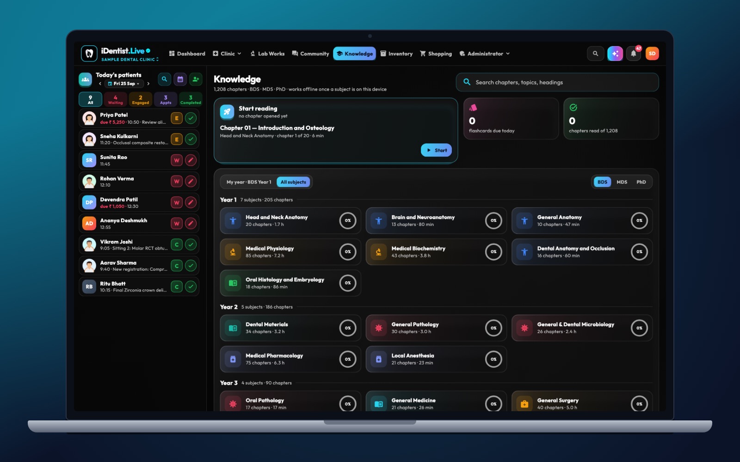
Task: Add a new patient with the person-plus icon
Action: click(x=196, y=79)
